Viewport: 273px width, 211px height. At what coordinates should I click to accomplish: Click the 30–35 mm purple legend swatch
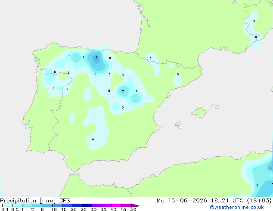pyautogui.click(x=96, y=205)
